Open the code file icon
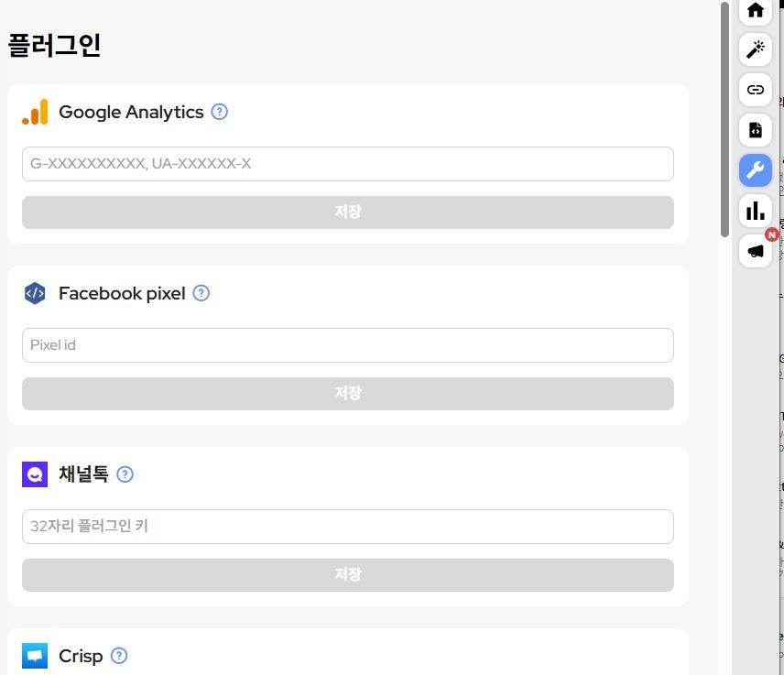Image resolution: width=784 pixels, height=675 pixels. 756,130
